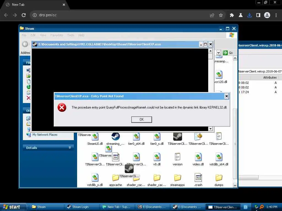Open the Favorites menu in Steam window
This screenshot has width=282, height=211.
(x=57, y=35)
